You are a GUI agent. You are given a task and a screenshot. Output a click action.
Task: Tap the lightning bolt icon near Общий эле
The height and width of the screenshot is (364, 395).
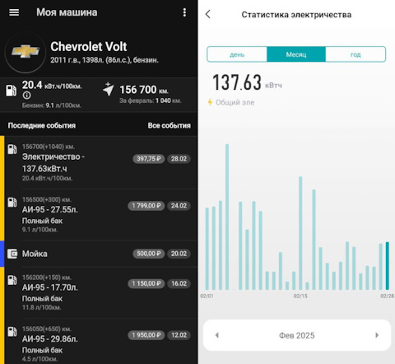click(210, 102)
